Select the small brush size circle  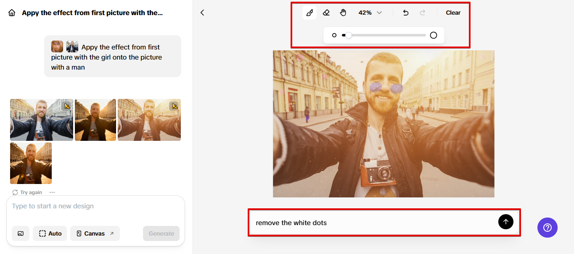click(x=334, y=35)
